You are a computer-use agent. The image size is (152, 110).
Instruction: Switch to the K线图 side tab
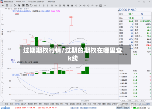tap(2, 32)
